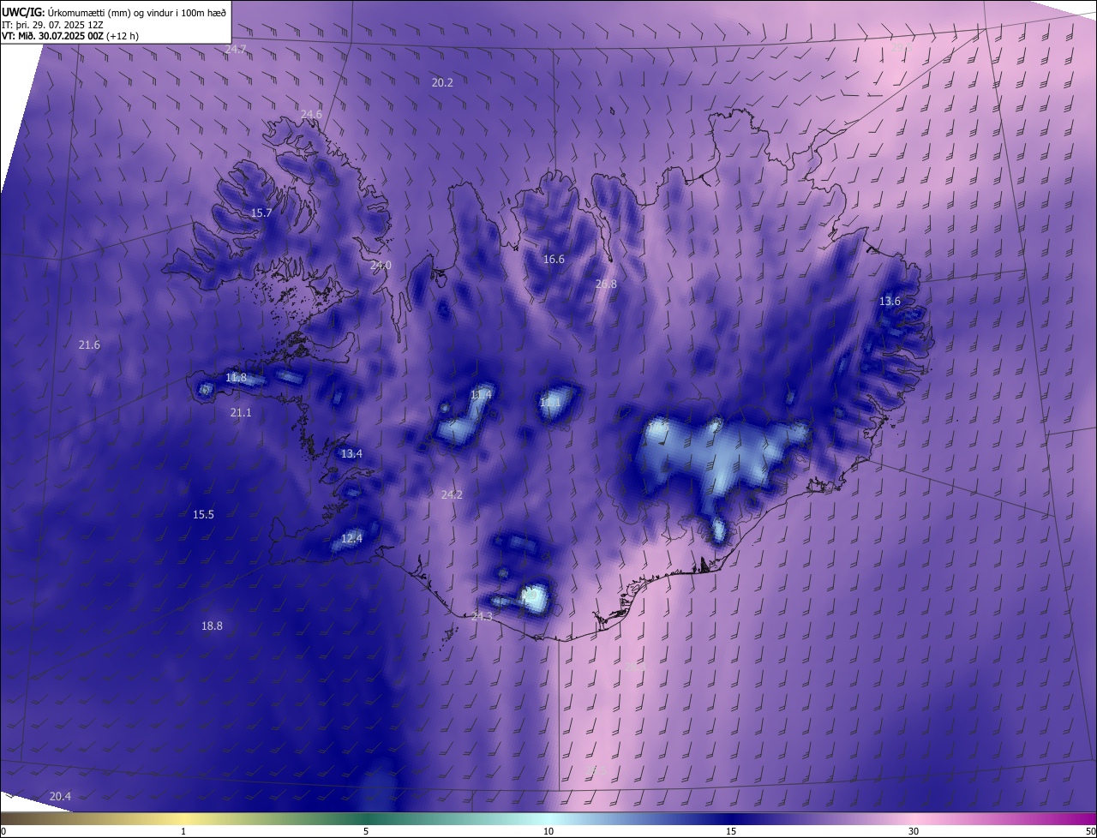The image size is (1097, 838).
Task: Click the 20.4 value label
Action: (60, 797)
